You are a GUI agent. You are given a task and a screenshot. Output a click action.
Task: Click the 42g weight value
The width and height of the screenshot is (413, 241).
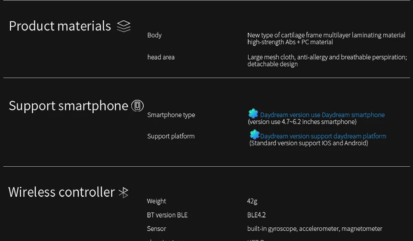click(252, 201)
